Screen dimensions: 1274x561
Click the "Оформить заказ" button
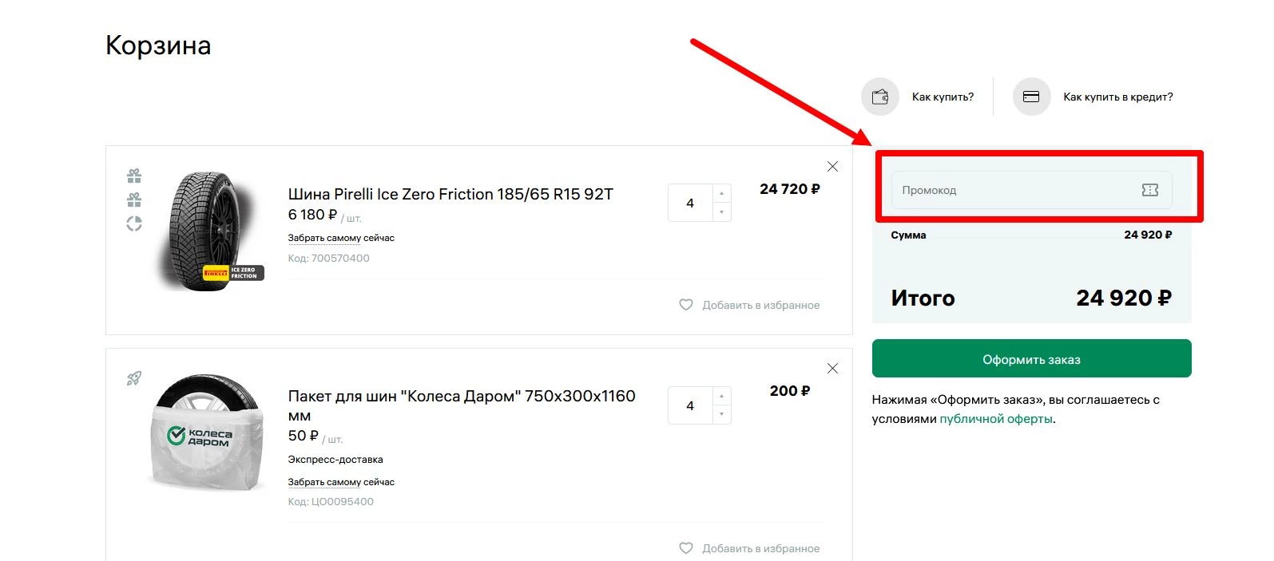pos(1031,359)
